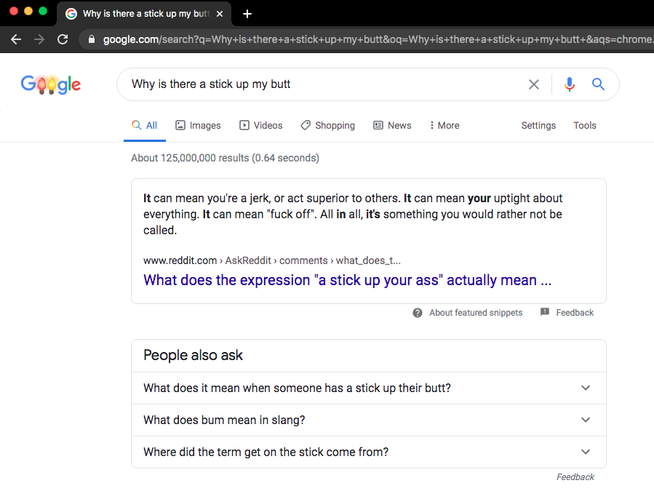The width and height of the screenshot is (654, 491).
Task: Open search Tools
Action: (585, 126)
